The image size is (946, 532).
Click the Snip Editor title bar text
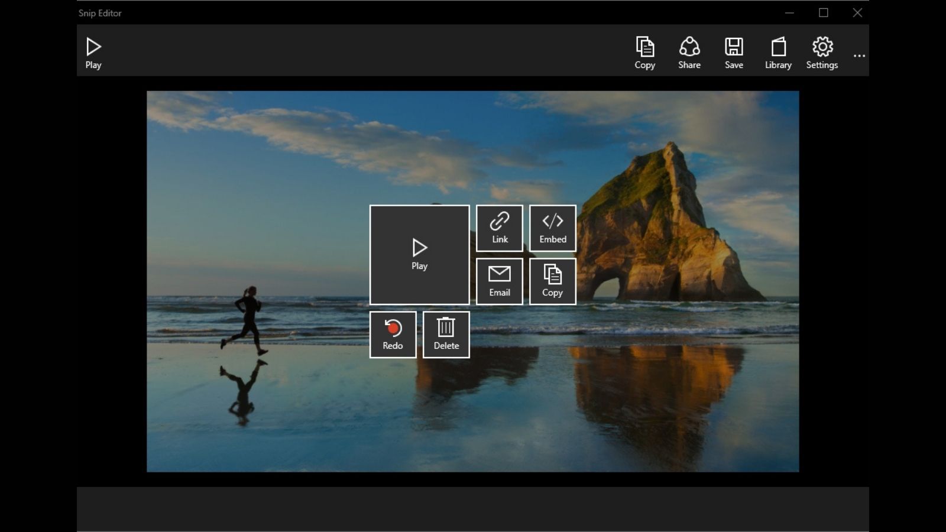98,12
